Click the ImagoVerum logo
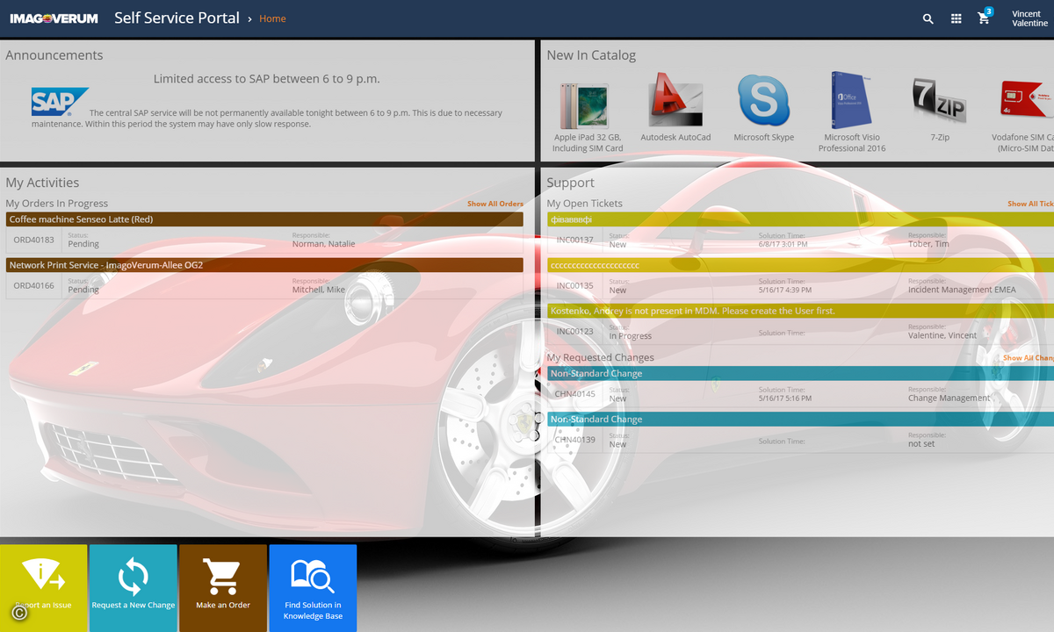1054x632 pixels. (54, 18)
